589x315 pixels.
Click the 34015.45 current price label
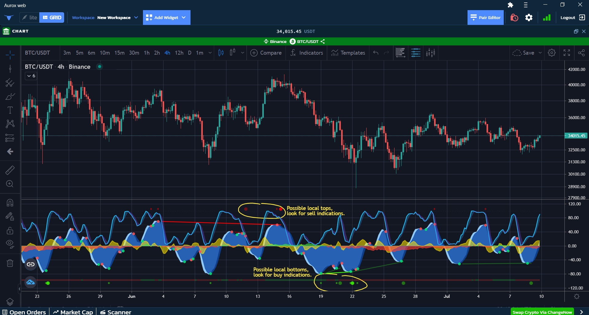pos(576,136)
